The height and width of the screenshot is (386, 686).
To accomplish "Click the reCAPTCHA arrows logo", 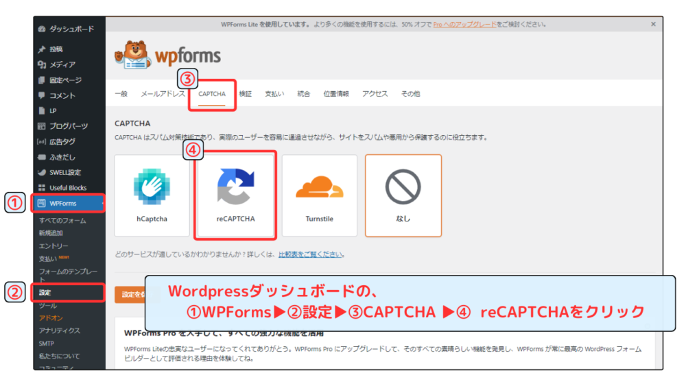I will click(x=235, y=186).
